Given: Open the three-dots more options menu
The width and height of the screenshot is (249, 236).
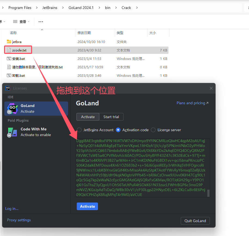Looking at the screenshot, I should [41, 22].
